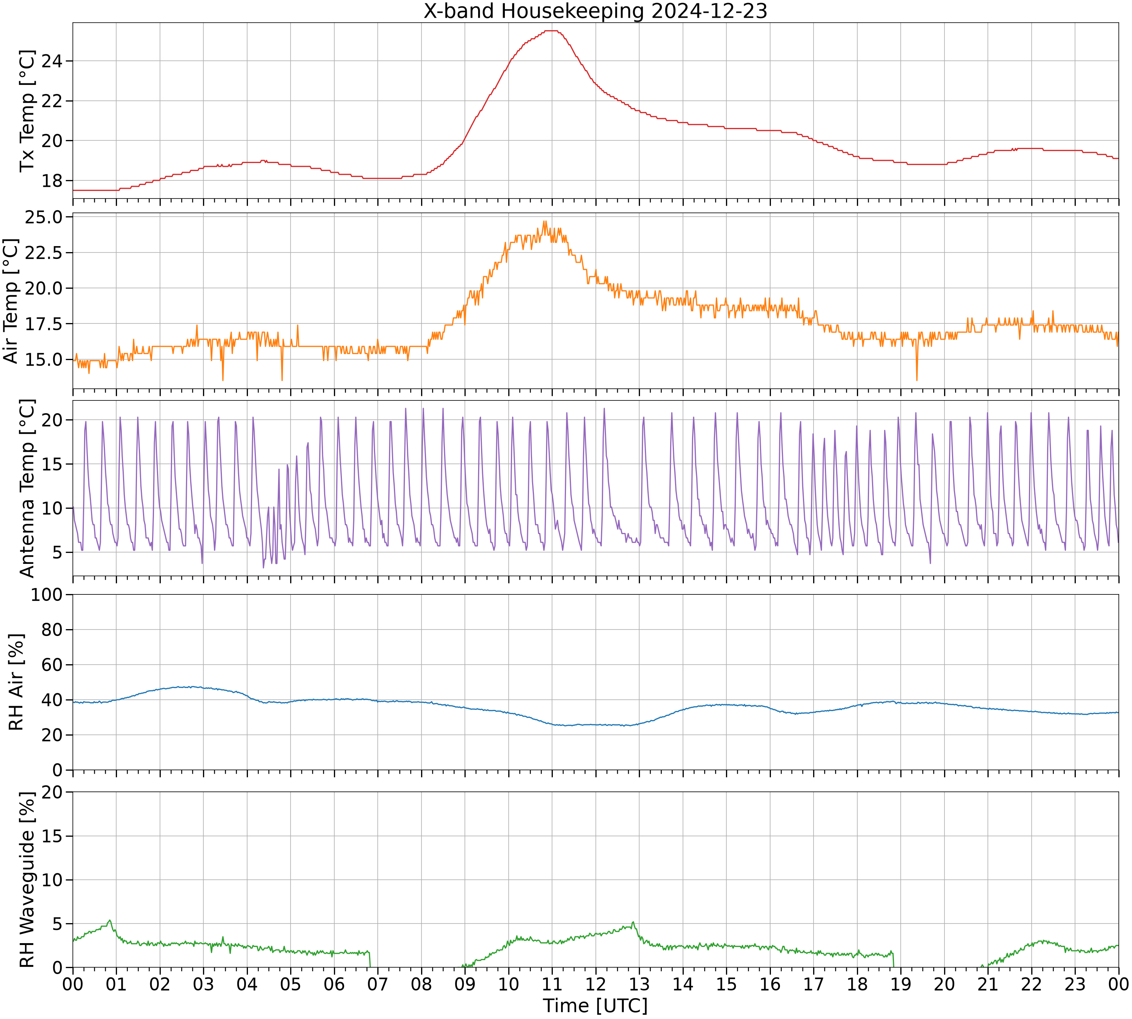Click the 20 tick label on RH Waveguide axis

pos(52,792)
